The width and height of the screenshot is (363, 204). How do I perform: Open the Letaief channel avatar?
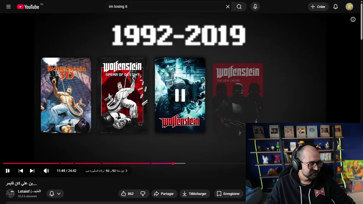point(10,194)
